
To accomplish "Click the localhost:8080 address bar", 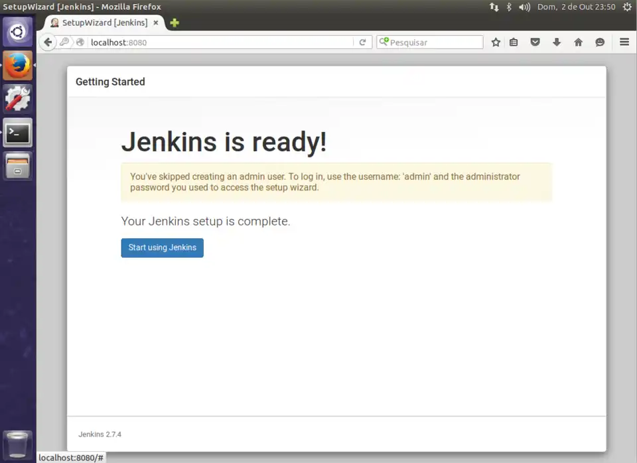I will 199,42.
